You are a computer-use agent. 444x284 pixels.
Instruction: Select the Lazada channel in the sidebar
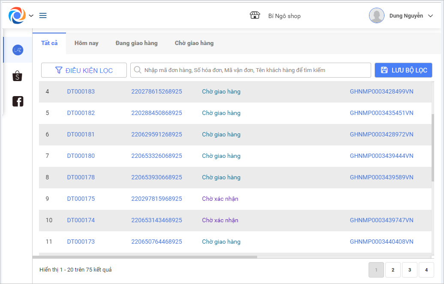(18, 50)
